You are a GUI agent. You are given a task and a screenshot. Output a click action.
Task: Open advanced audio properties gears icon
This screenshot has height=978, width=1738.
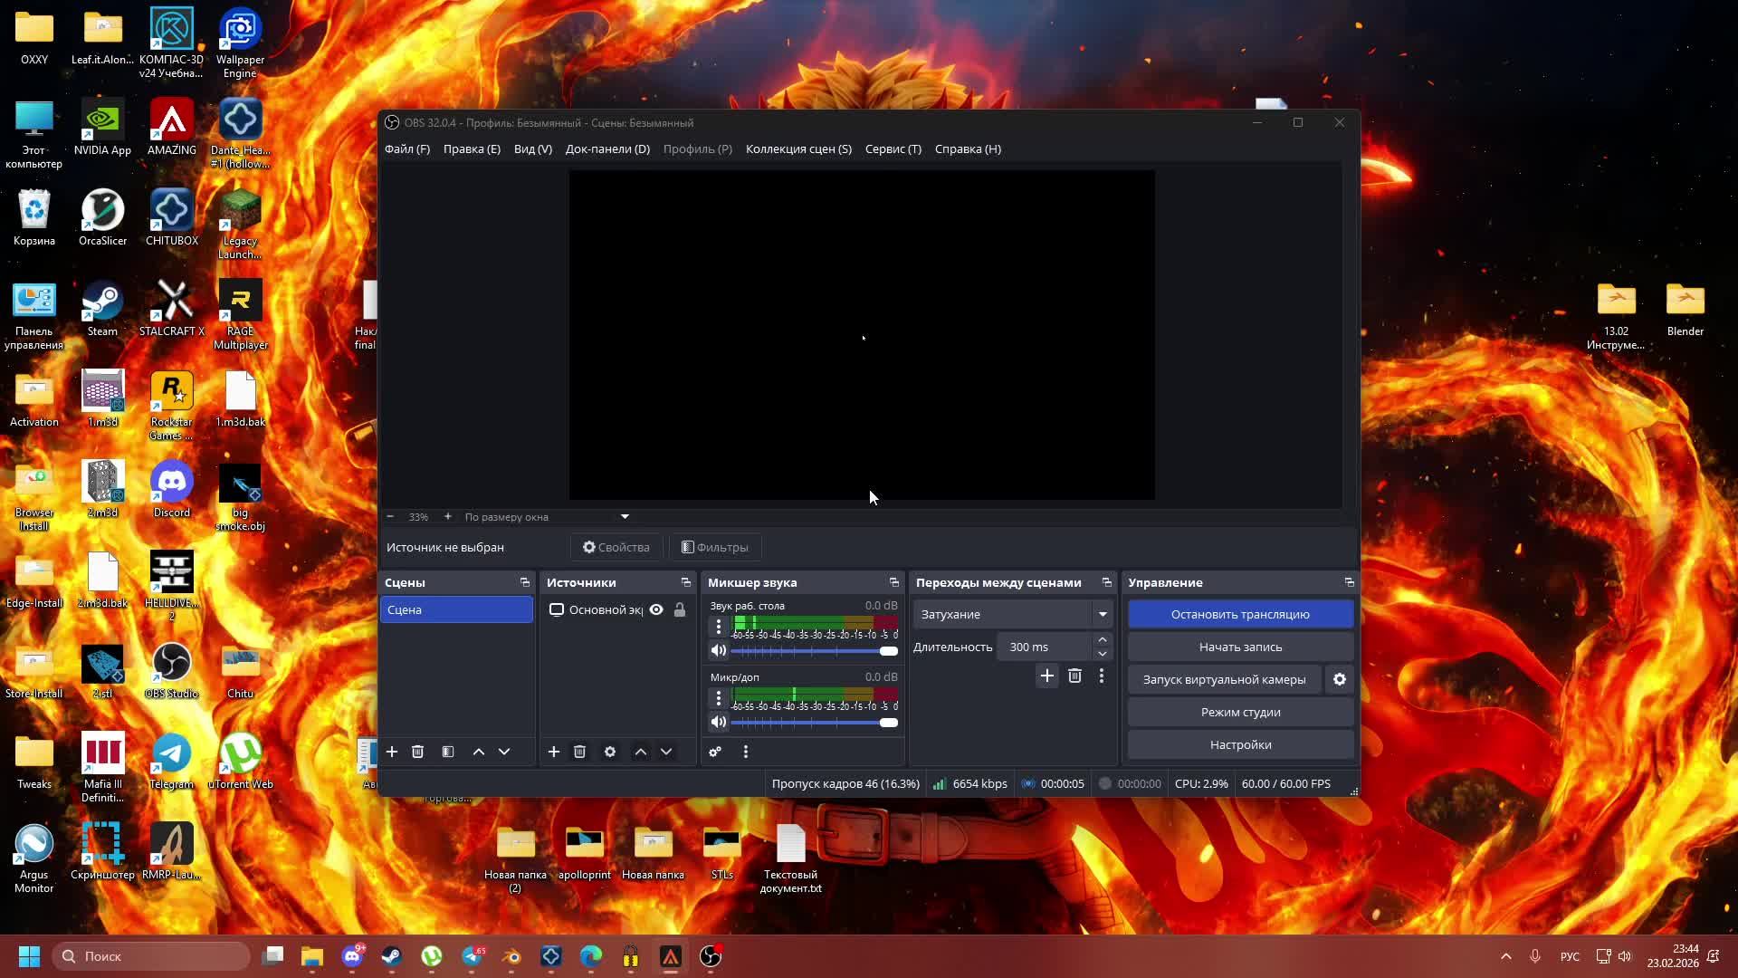715,752
